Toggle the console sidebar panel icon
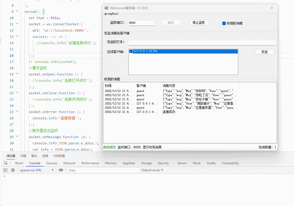 (x=5, y=170)
